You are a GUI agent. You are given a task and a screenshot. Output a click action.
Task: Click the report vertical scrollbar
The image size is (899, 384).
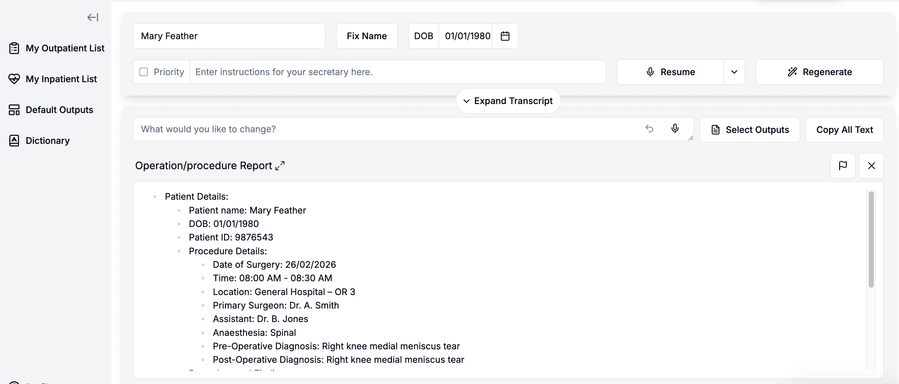click(x=871, y=240)
